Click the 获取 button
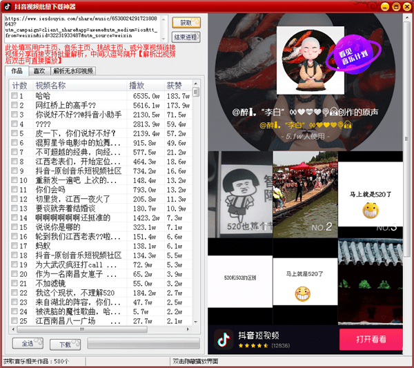This screenshot has width=414, height=368. pyautogui.click(x=186, y=23)
